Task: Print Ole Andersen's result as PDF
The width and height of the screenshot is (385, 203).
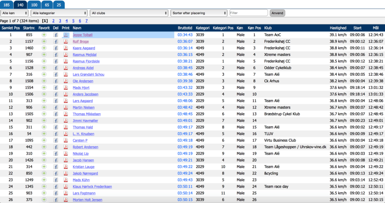Action: [x=65, y=81]
